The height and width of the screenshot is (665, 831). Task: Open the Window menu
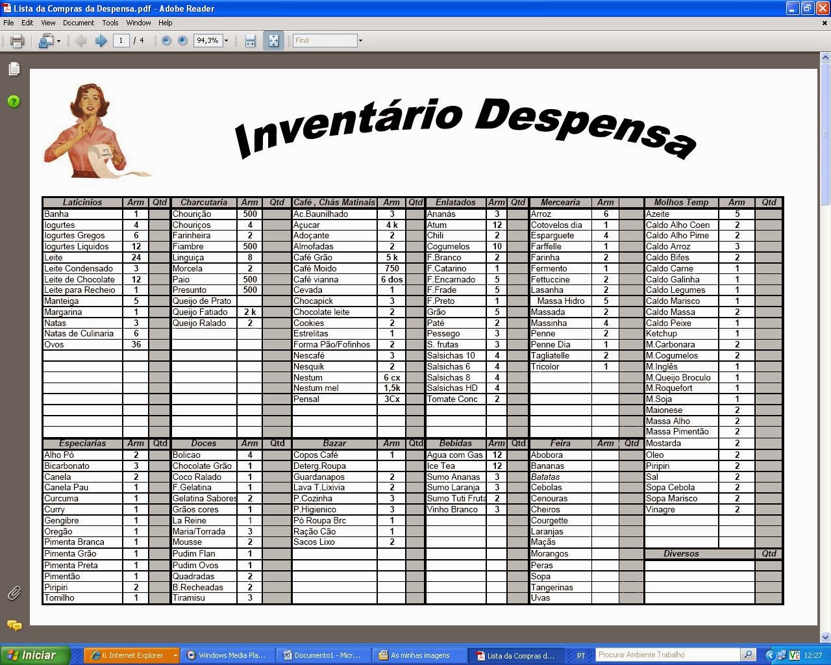tap(138, 23)
